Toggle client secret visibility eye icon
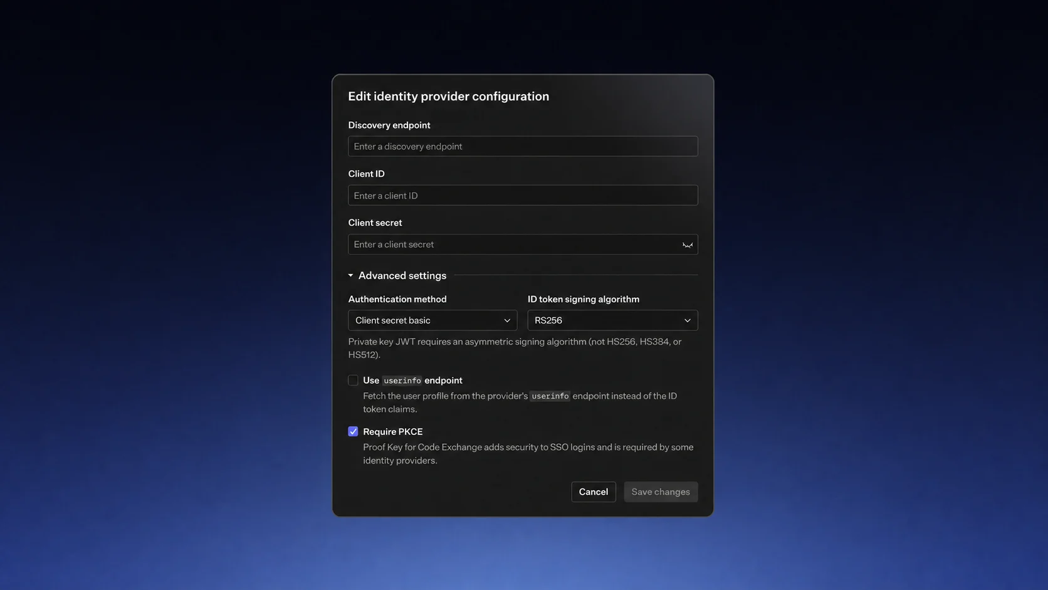Screen dimensions: 1048x590 [x=688, y=245]
